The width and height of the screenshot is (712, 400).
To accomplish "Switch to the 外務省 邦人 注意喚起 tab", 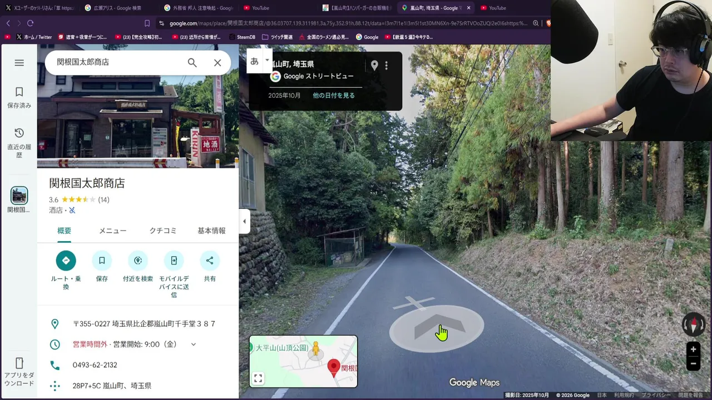I will pyautogui.click(x=199, y=8).
